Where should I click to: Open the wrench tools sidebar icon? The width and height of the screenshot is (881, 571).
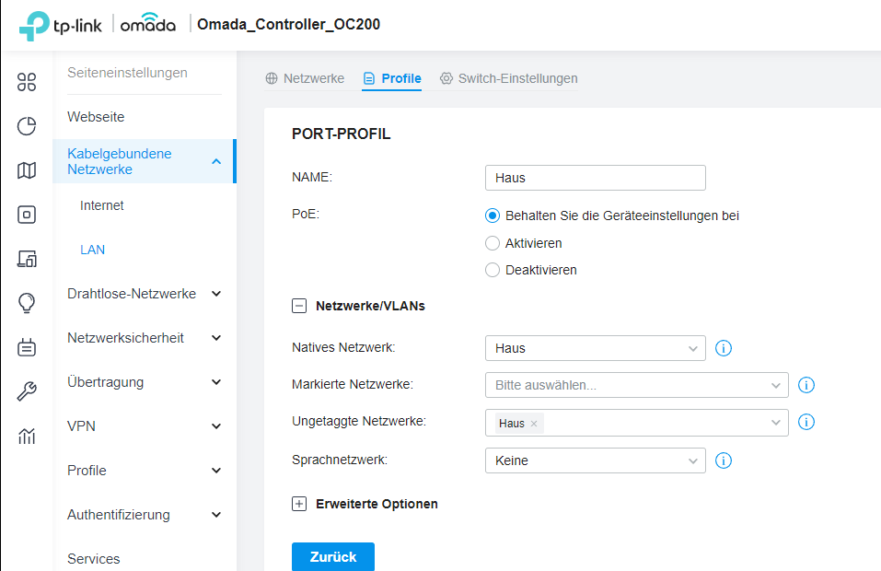27,391
